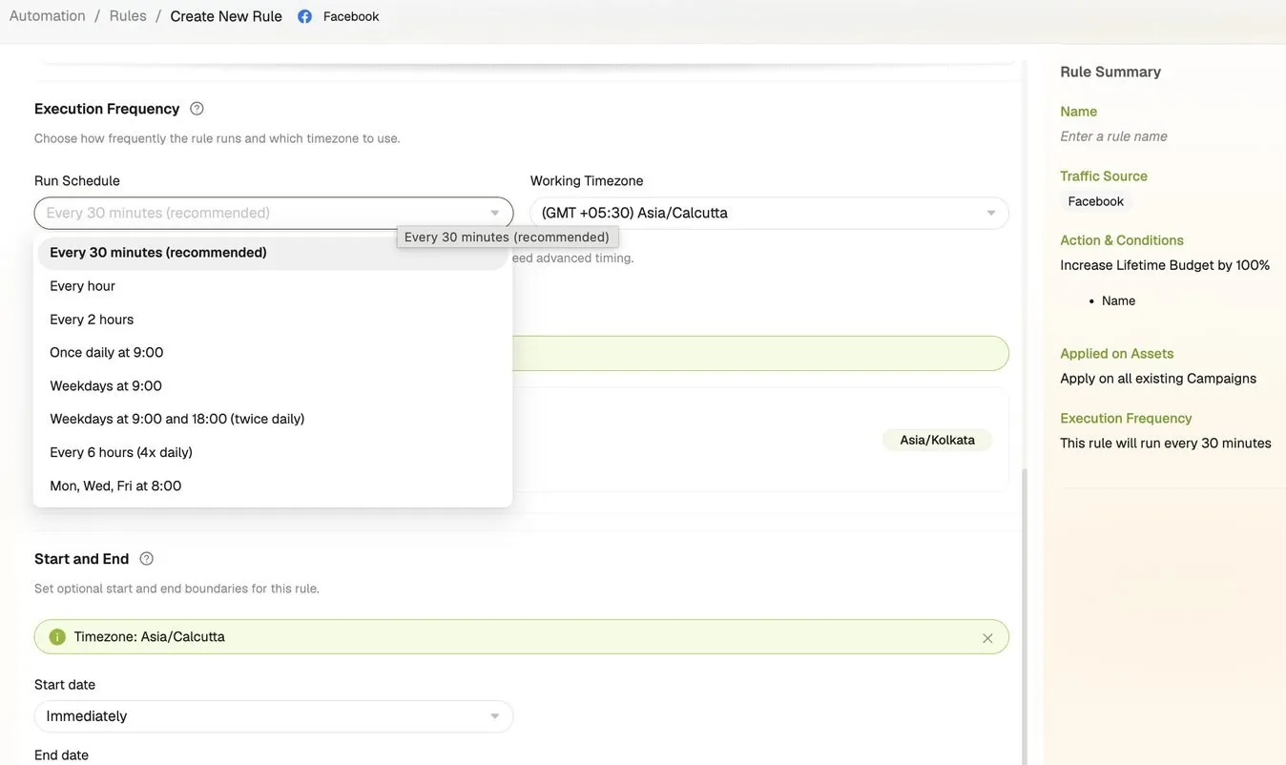Select the Weekdays at 9:00 option
The width and height of the screenshot is (1286, 765).
273,386
